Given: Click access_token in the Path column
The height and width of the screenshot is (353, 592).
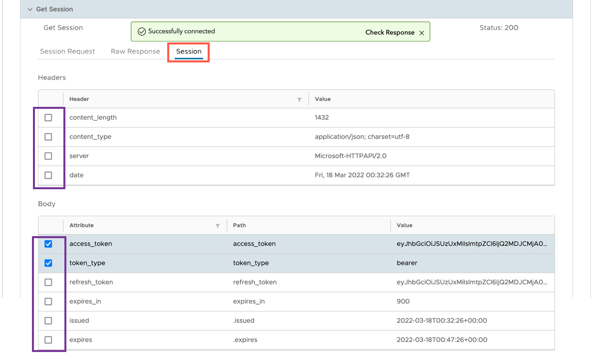Looking at the screenshot, I should coord(254,244).
